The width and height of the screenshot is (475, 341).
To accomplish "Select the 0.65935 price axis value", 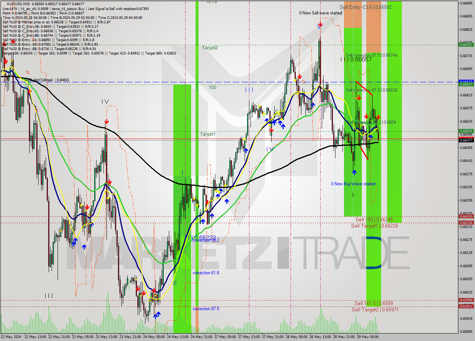I will click(x=466, y=318).
